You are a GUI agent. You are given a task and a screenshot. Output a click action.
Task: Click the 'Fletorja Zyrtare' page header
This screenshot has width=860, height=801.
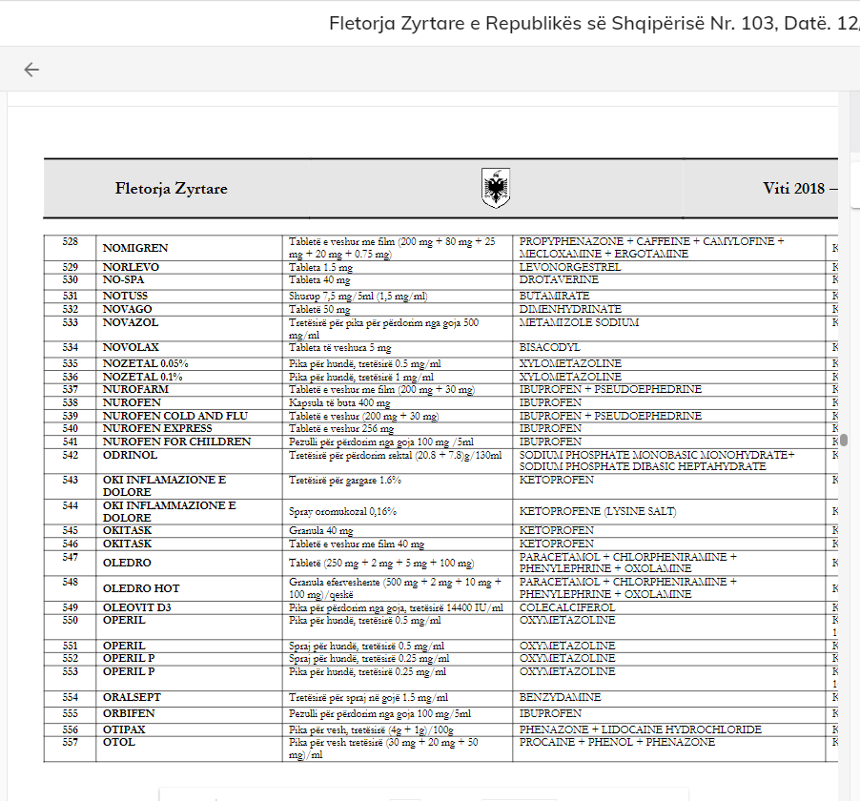click(x=171, y=189)
